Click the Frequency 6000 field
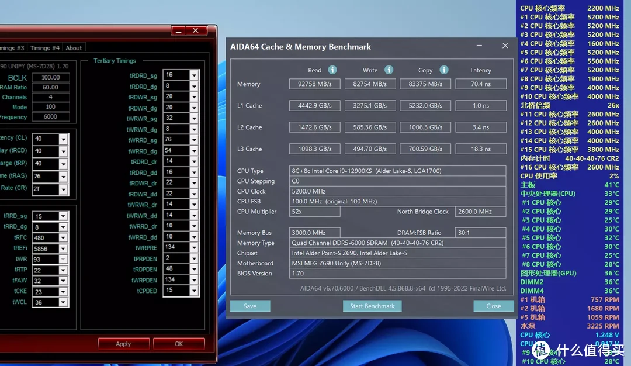 pos(51,117)
